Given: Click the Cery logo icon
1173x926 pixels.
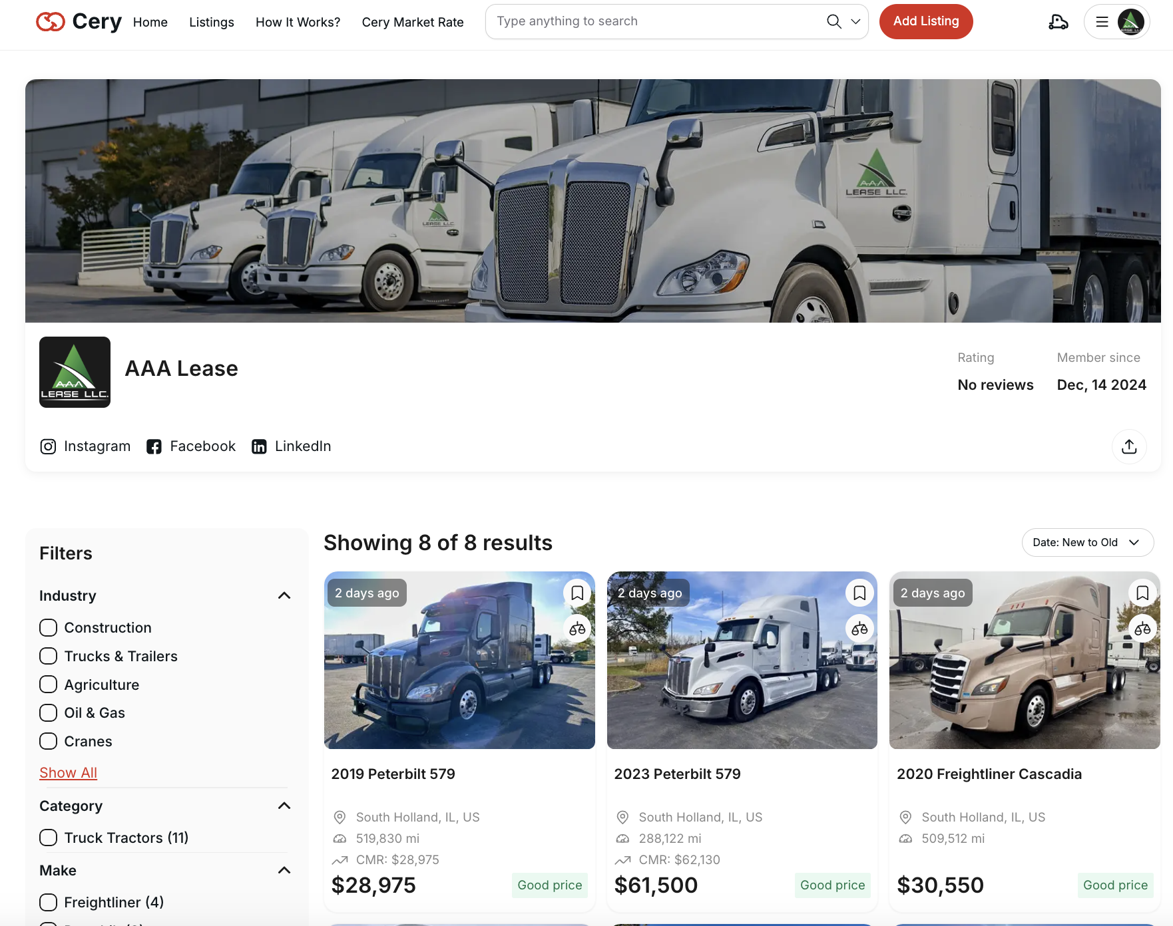Looking at the screenshot, I should (x=51, y=22).
